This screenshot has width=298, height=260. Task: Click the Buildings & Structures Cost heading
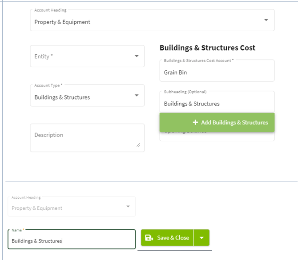pyautogui.click(x=207, y=48)
